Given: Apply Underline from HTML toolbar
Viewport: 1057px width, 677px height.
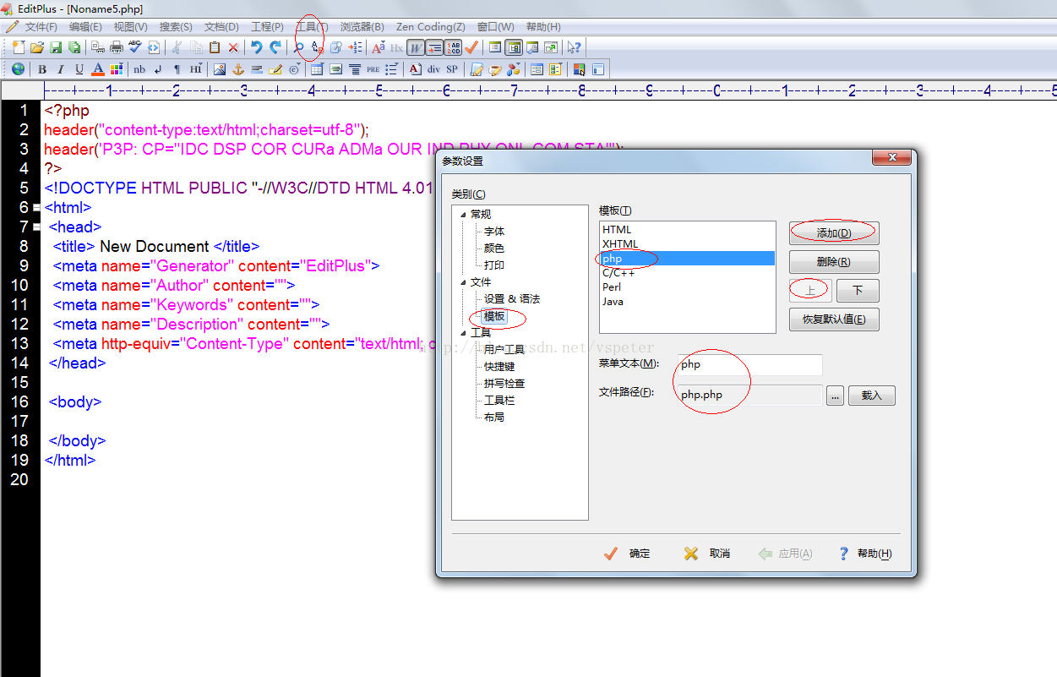Looking at the screenshot, I should tap(79, 69).
